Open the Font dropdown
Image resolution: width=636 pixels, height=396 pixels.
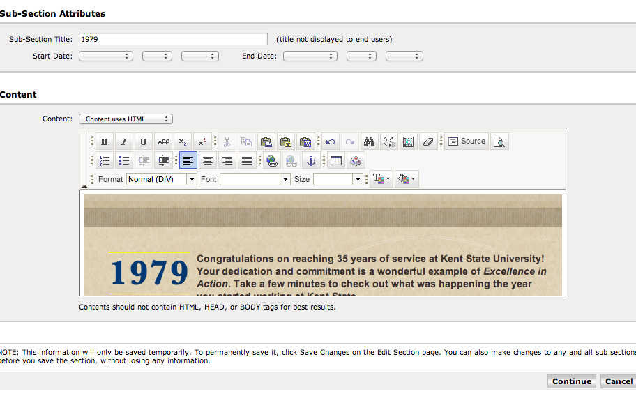point(255,179)
